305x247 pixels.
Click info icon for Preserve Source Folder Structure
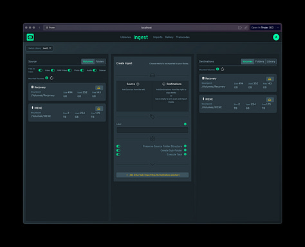point(185,146)
